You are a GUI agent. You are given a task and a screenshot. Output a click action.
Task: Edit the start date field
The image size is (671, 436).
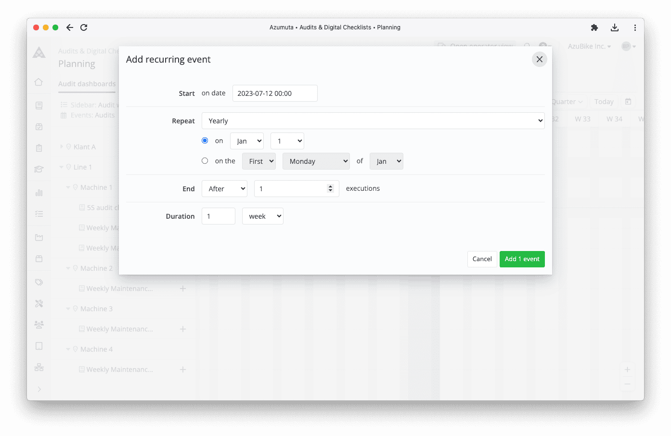click(x=274, y=93)
